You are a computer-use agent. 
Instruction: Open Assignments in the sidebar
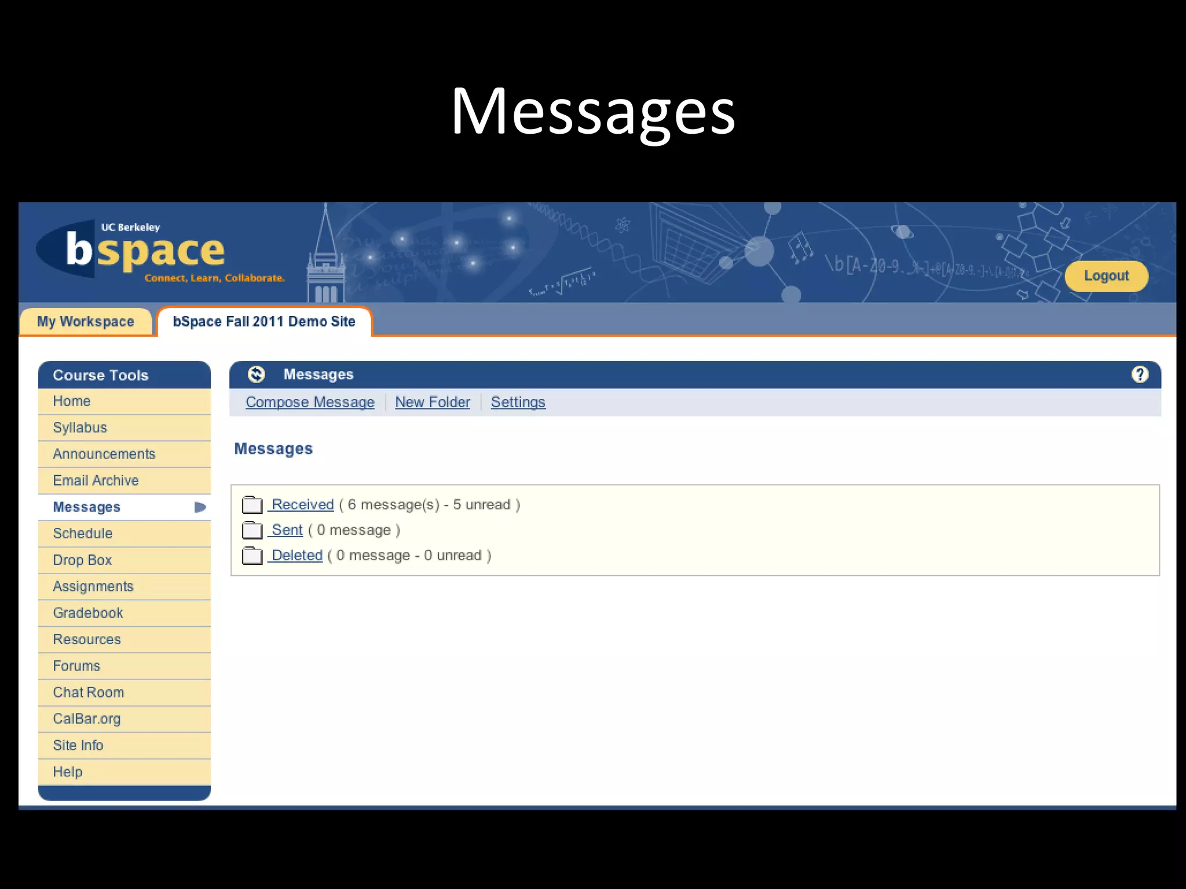point(125,586)
